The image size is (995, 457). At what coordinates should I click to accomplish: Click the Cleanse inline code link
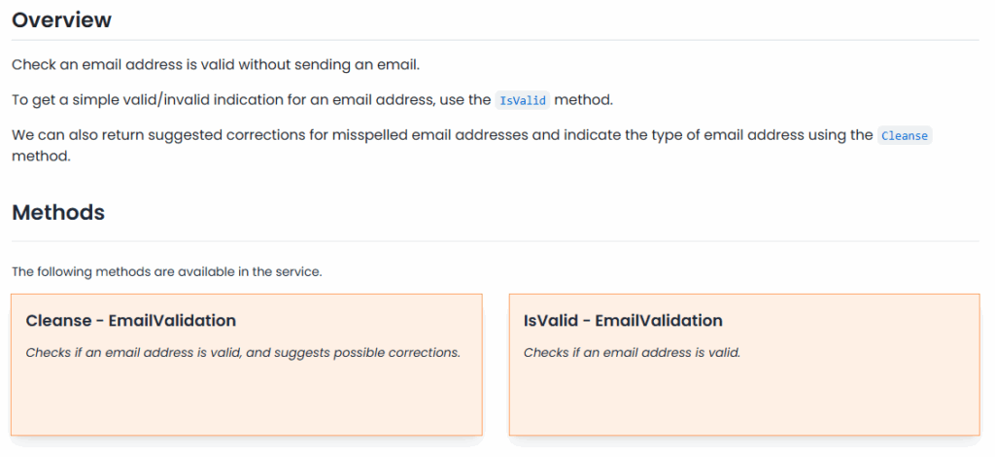pos(905,136)
